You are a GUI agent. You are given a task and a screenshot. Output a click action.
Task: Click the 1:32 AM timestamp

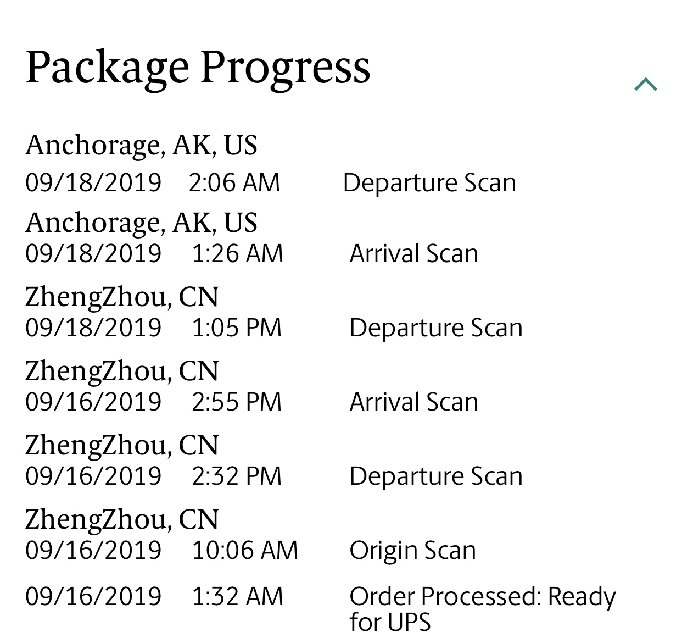238,596
